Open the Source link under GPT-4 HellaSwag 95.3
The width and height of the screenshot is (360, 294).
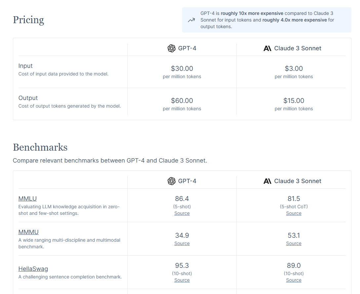tap(182, 280)
